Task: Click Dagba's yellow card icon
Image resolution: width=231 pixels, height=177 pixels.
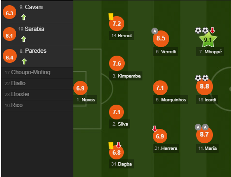Action: [111, 146]
